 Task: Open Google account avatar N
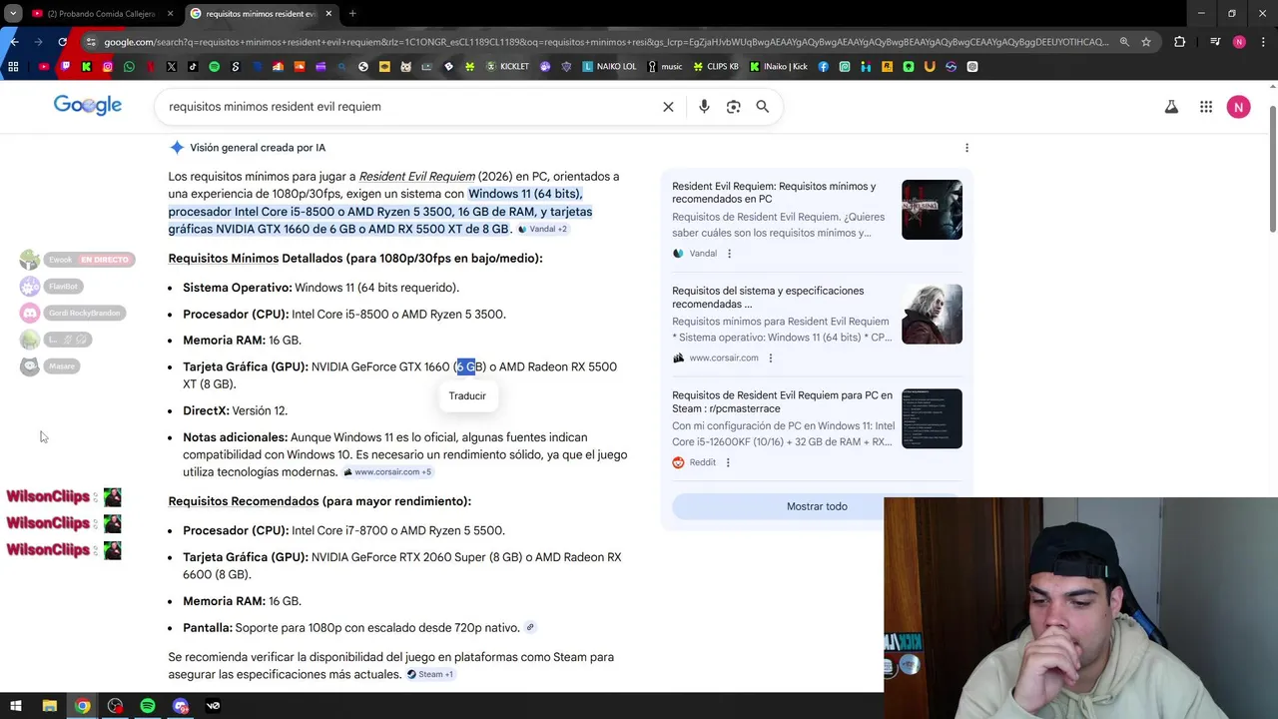pos(1238,107)
